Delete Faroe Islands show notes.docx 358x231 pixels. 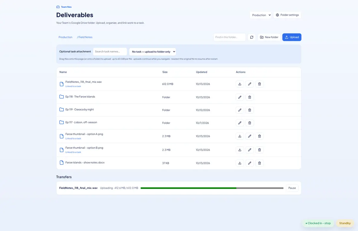click(259, 163)
